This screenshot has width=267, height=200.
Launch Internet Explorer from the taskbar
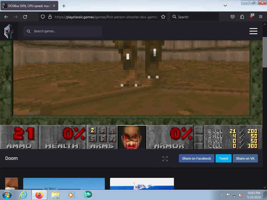[x=23, y=195]
